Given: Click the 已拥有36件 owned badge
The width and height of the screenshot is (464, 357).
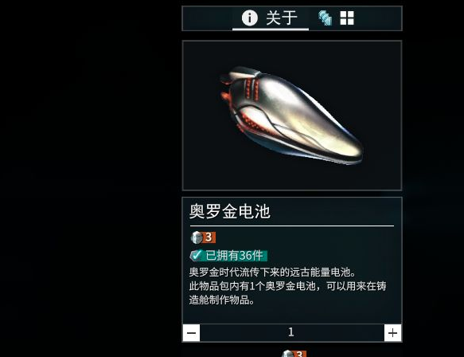Looking at the screenshot, I should pyautogui.click(x=228, y=255).
